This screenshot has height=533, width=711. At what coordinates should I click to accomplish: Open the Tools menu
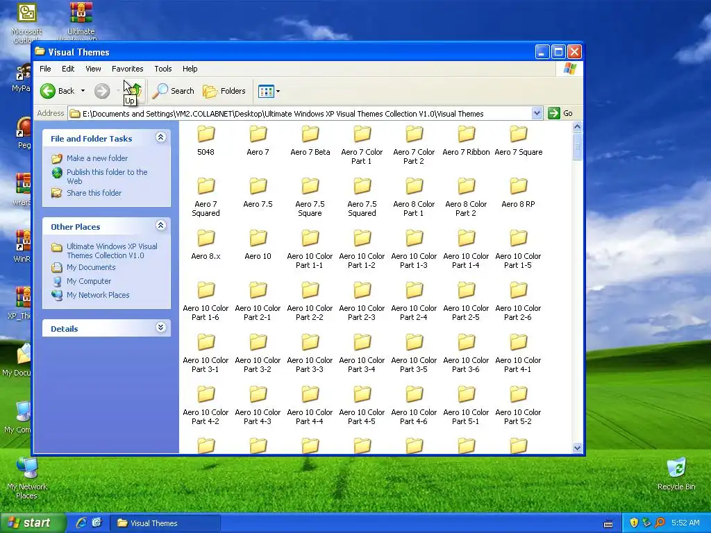pos(162,69)
